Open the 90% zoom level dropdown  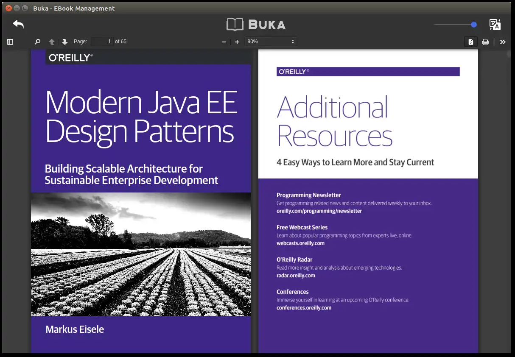point(271,42)
